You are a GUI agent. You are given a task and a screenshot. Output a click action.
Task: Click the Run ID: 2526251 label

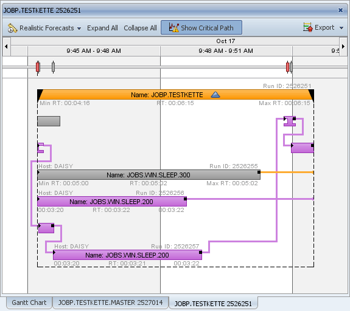pos(287,86)
